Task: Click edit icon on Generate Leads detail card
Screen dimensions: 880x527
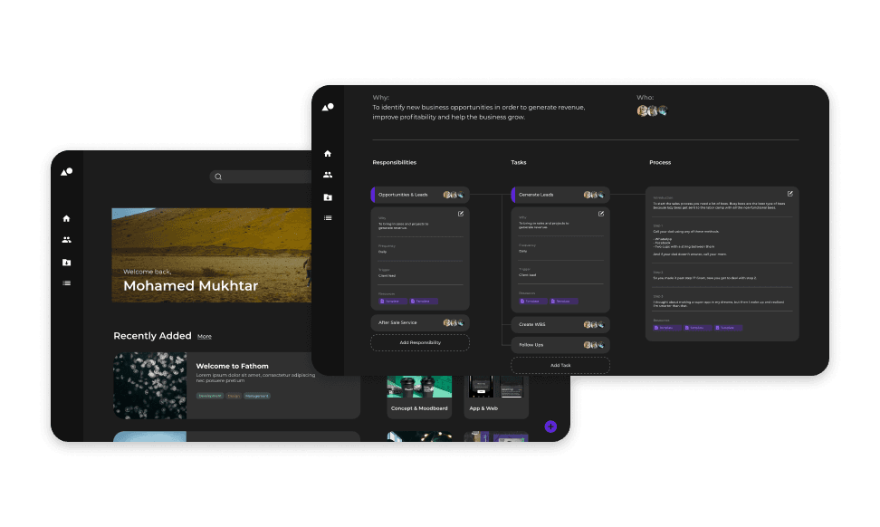Action: pyautogui.click(x=600, y=214)
